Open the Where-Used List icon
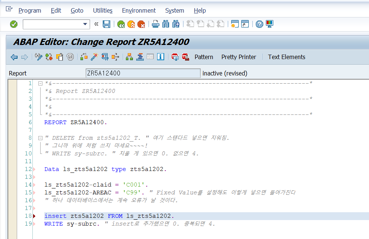The width and height of the screenshot is (369, 239). [x=115, y=57]
